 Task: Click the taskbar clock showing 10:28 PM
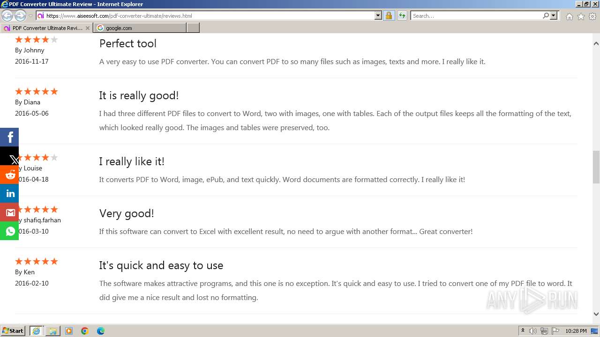coord(576,331)
